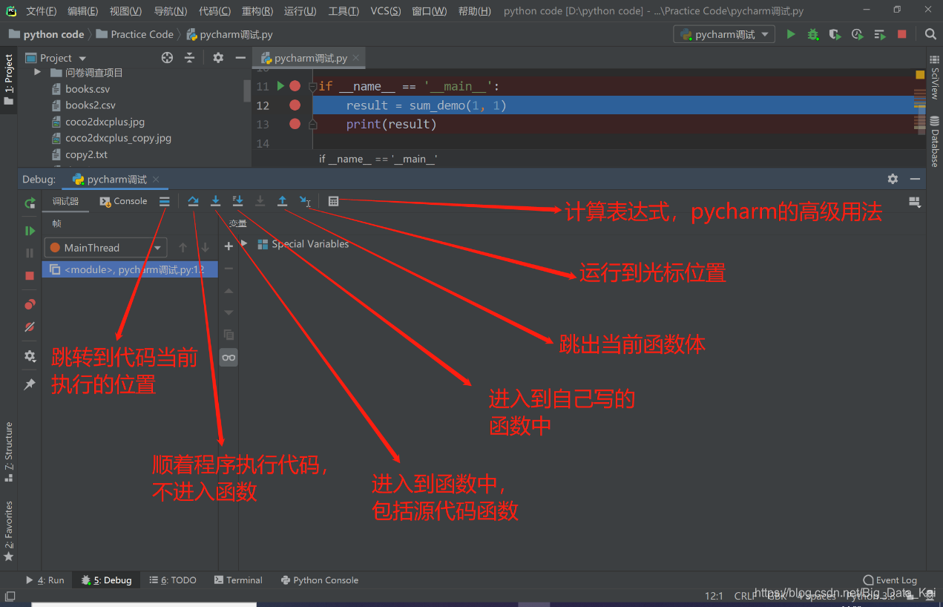Image resolution: width=943 pixels, height=607 pixels.
Task: Close the pycharm调试.py editor tab
Action: point(356,58)
